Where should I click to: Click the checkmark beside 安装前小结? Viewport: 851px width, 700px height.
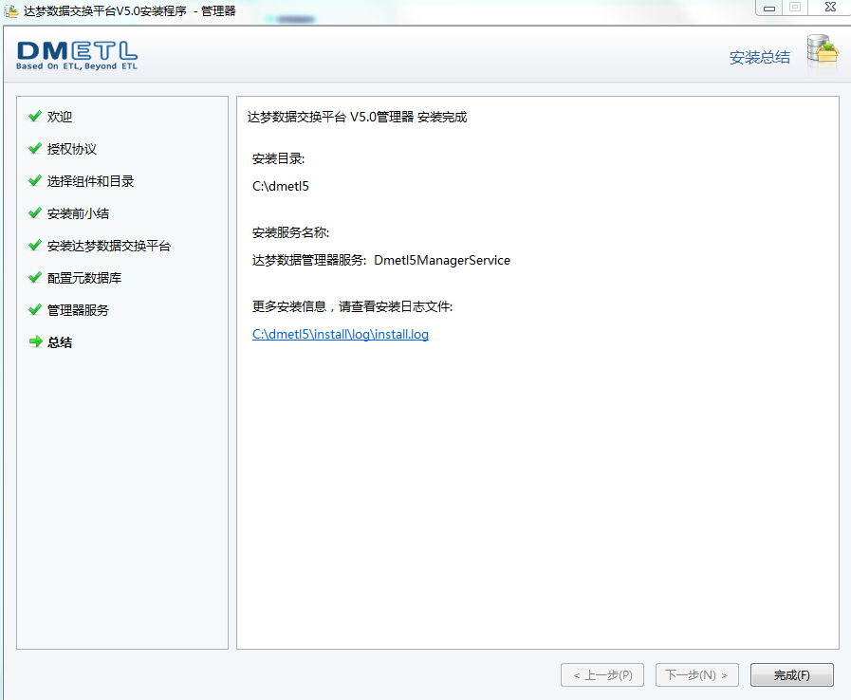[x=35, y=212]
